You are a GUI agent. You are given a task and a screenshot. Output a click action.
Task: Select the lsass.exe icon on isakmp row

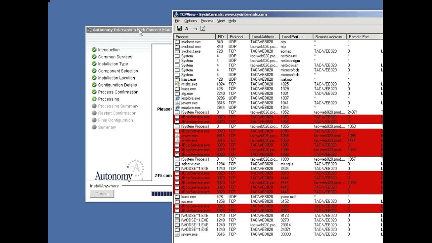177,79
